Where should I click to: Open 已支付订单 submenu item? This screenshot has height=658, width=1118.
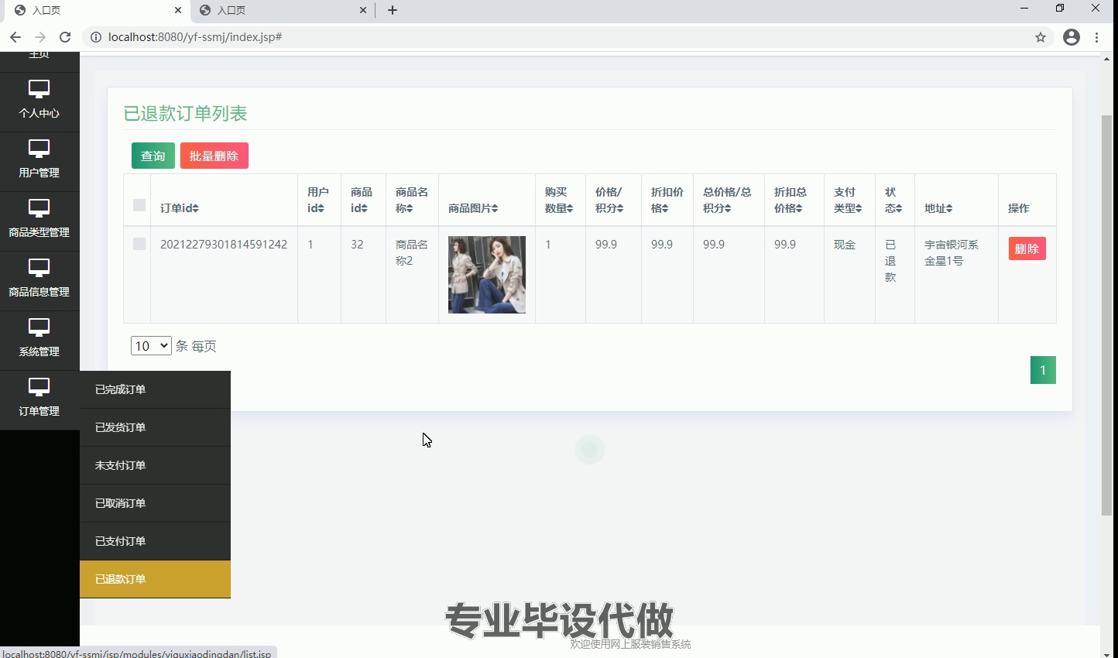point(155,541)
